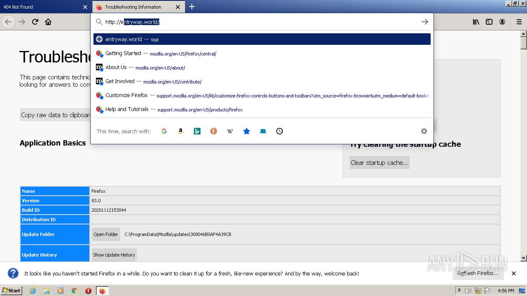
Task: Reload the page with the refresh icon
Action: [35, 22]
